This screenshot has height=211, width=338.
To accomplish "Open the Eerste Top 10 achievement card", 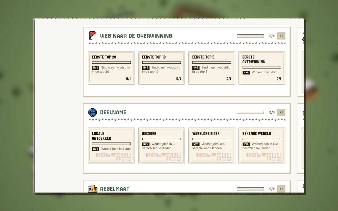I will coord(161,68).
